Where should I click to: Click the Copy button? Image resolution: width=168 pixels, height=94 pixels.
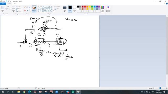pos(8,9)
